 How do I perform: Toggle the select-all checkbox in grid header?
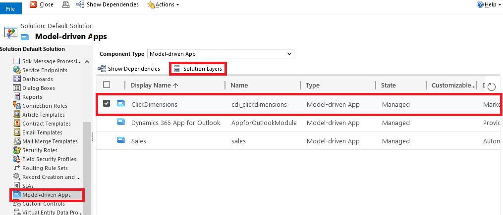[107, 85]
